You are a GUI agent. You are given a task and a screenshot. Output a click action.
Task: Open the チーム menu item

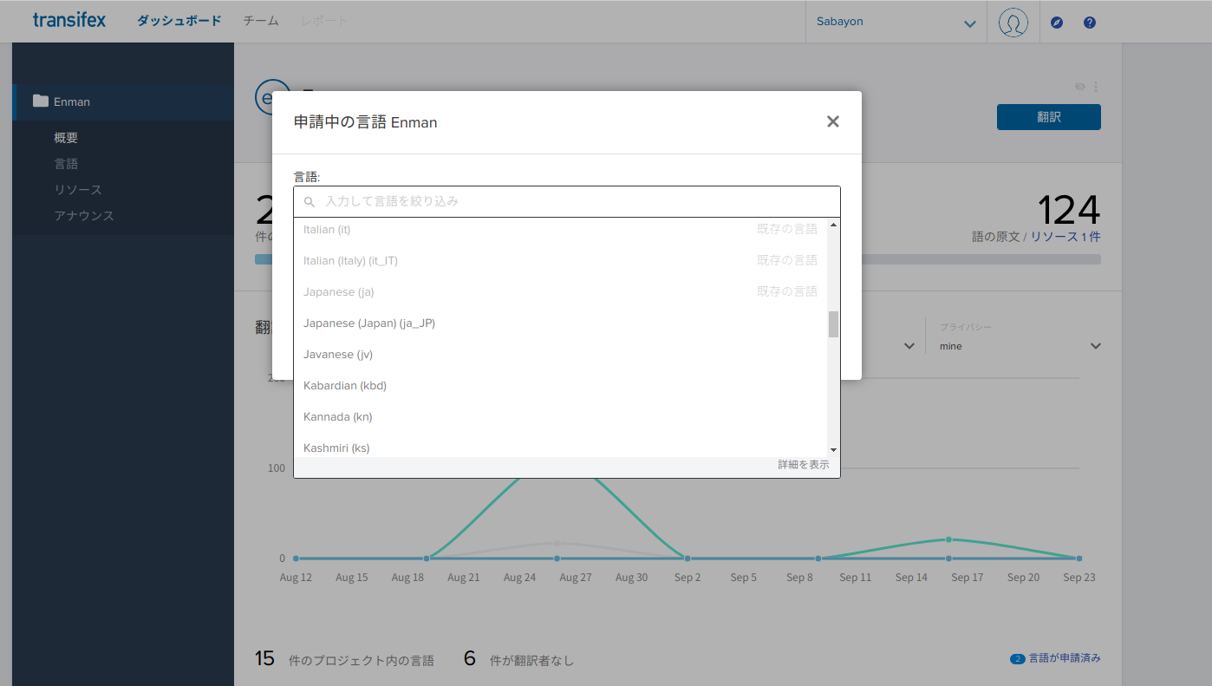(x=260, y=21)
